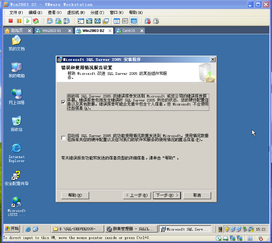Click the grayed-out replay toolbar icon

point(156,21)
